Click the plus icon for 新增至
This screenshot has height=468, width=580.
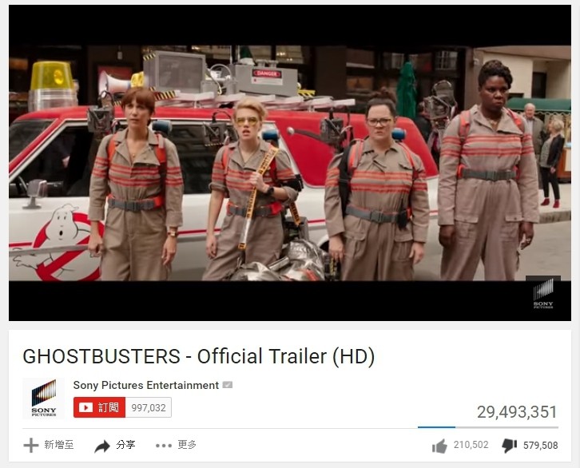pyautogui.click(x=31, y=445)
